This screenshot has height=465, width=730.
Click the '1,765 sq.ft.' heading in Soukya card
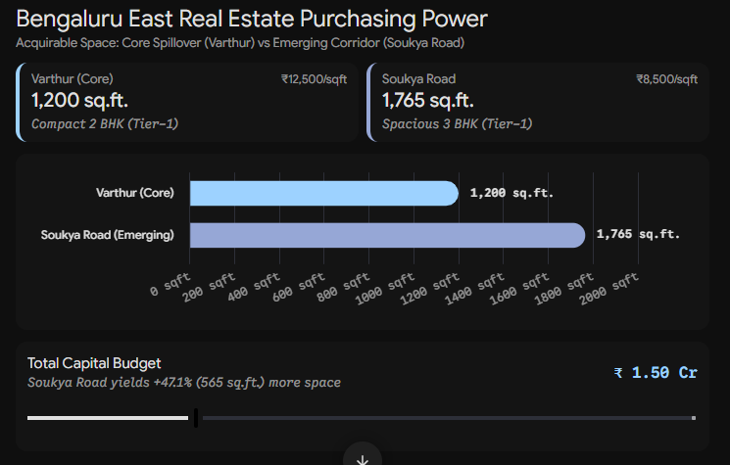(x=428, y=101)
